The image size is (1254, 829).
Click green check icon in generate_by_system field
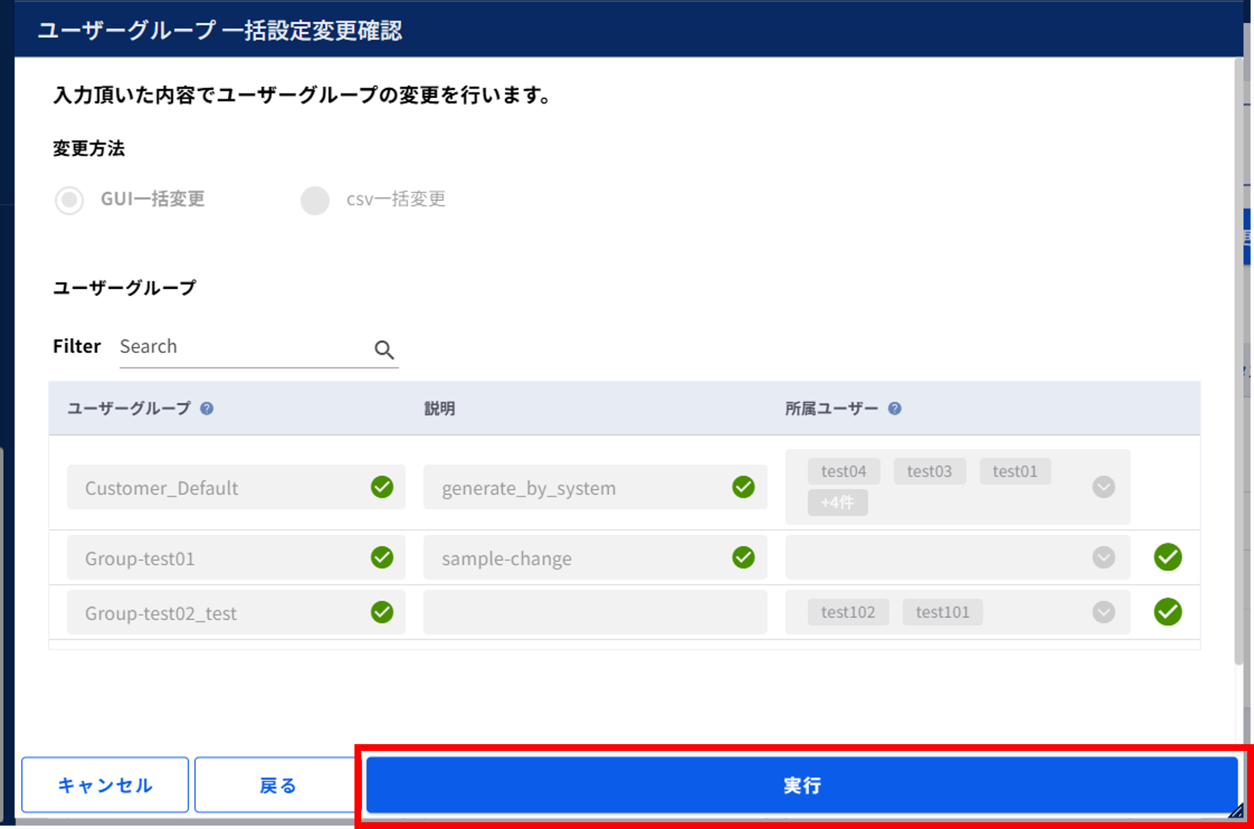point(743,487)
